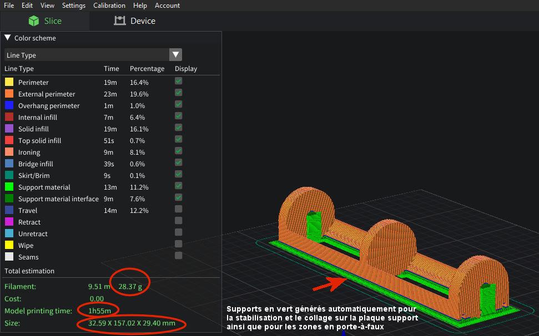Enable display of Travel lines
Screen dimensions: 539x336
[x=178, y=209]
